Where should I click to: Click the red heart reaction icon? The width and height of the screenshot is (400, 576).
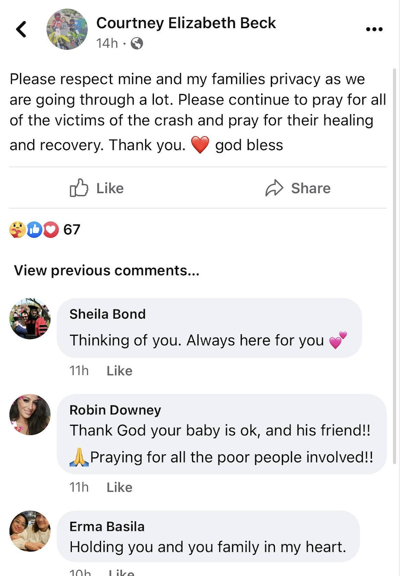point(50,230)
